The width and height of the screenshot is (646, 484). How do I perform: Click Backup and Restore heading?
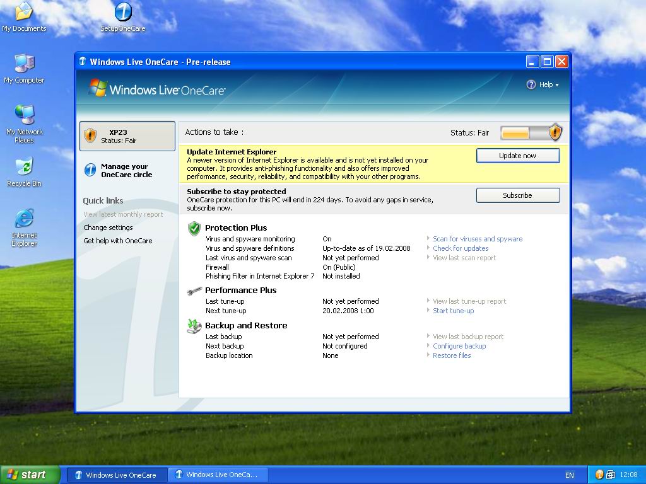[x=246, y=325]
